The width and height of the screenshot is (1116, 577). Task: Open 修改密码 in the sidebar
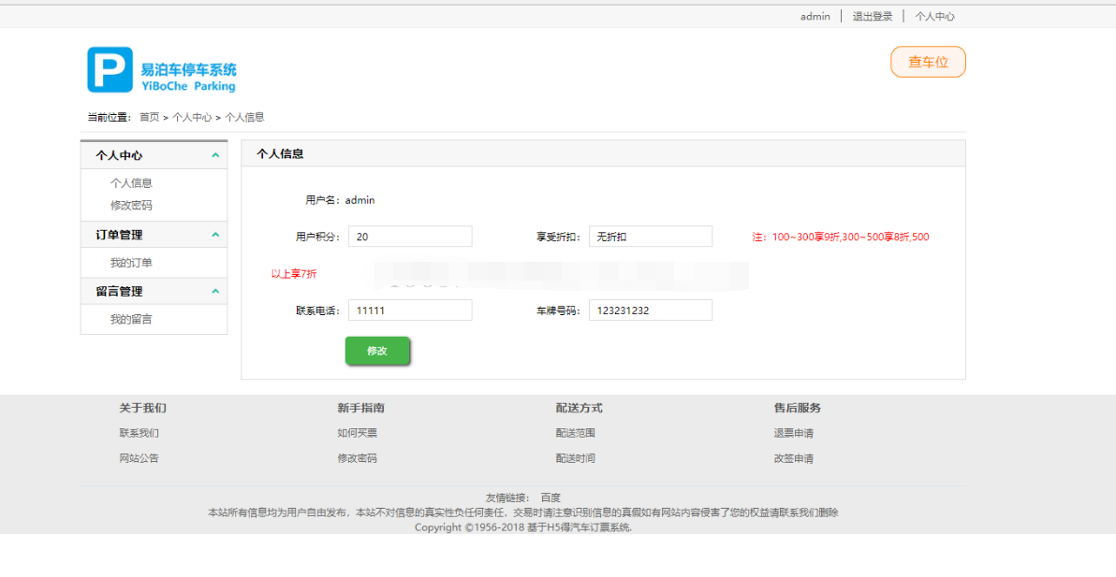(131, 206)
